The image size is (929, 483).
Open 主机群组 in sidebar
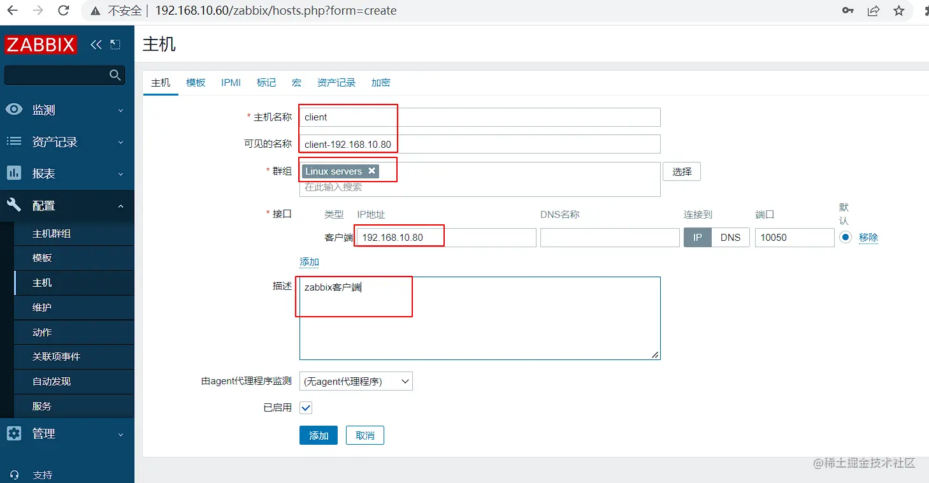(x=74, y=234)
